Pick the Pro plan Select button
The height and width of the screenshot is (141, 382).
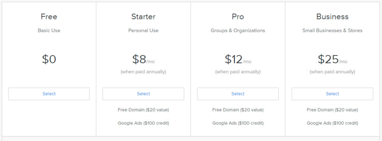point(238,94)
